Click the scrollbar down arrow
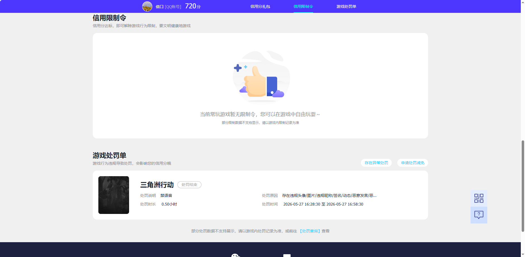525x257 pixels. click(x=523, y=255)
